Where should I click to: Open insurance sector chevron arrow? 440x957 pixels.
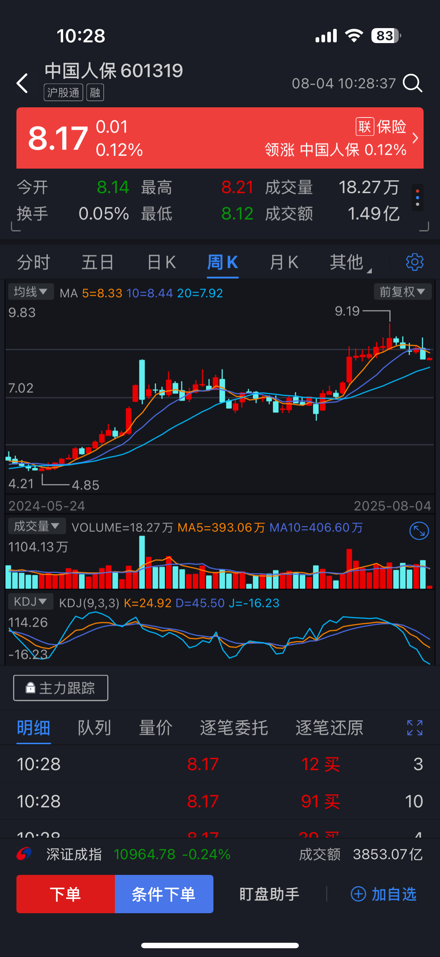[x=415, y=138]
